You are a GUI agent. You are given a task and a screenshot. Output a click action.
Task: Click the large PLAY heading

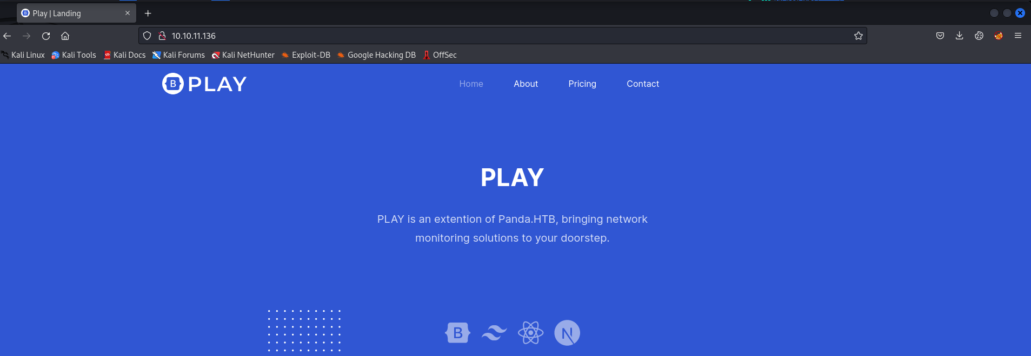pyautogui.click(x=513, y=177)
